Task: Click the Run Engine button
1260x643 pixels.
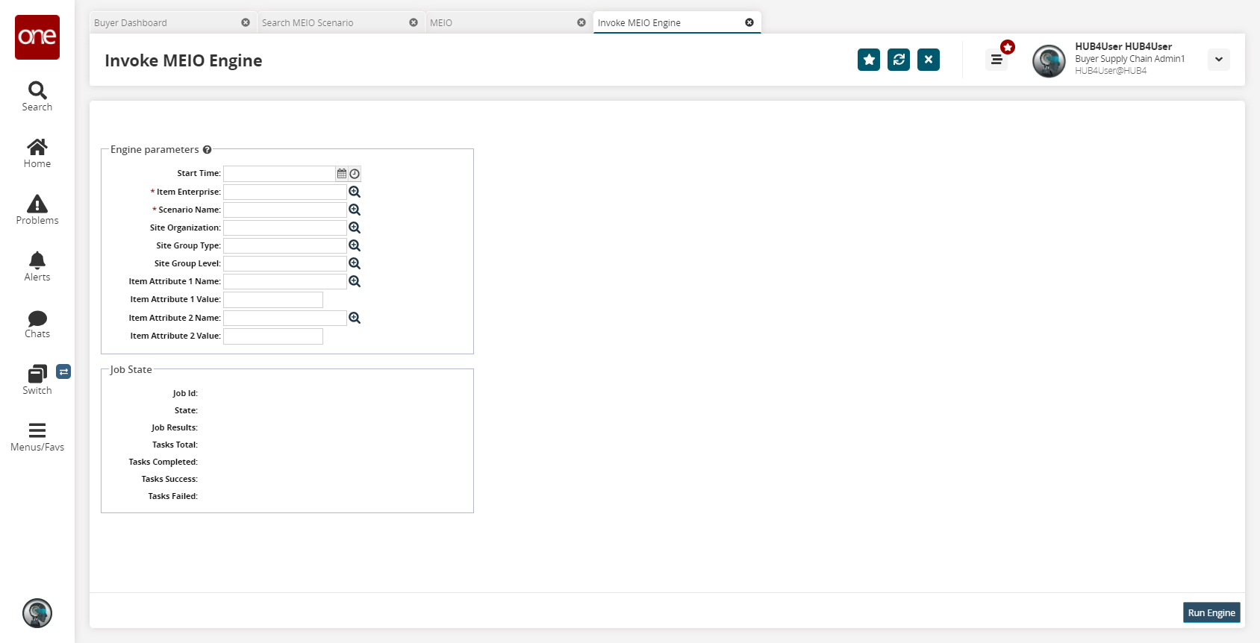Action: pyautogui.click(x=1211, y=612)
